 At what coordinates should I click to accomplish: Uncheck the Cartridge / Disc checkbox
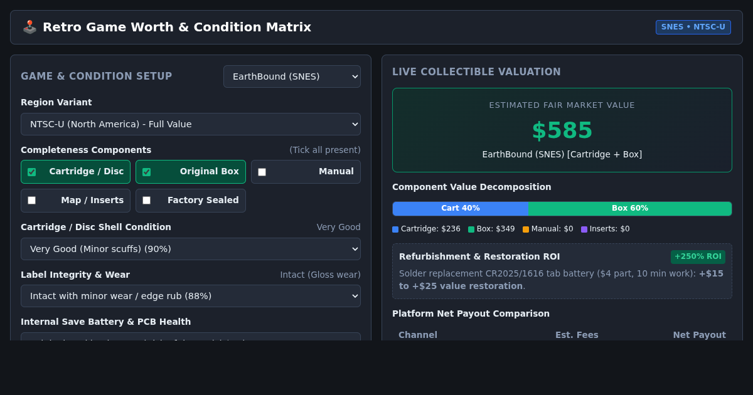point(31,172)
